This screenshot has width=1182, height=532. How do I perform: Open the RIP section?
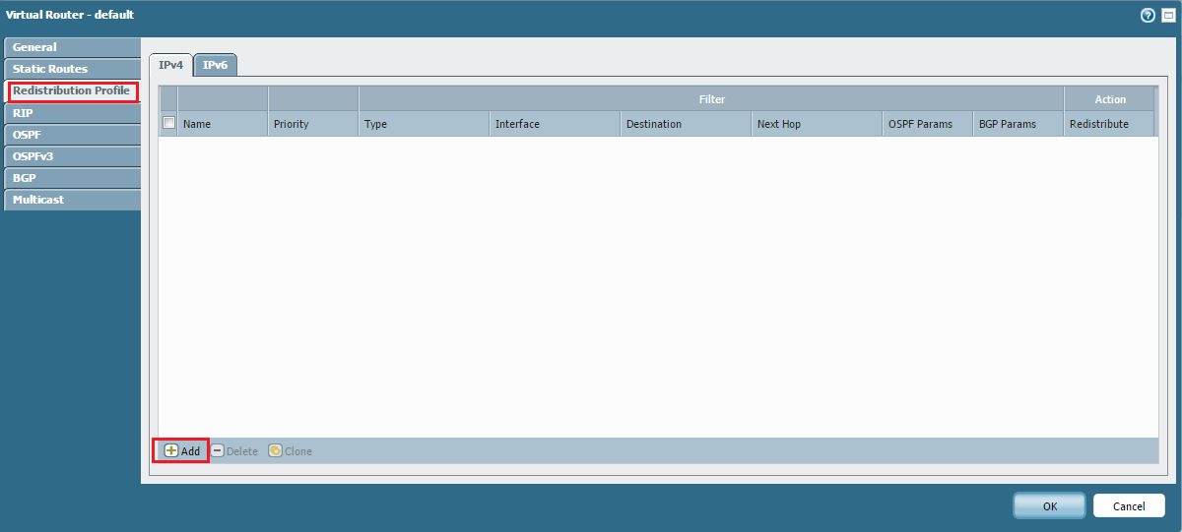point(72,113)
